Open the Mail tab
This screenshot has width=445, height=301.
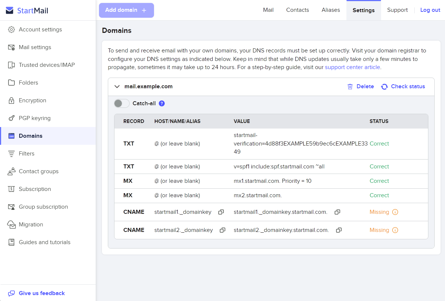pos(268,10)
